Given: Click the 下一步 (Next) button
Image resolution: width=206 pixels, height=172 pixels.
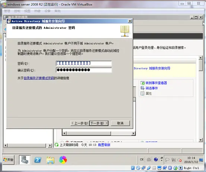Looking at the screenshot, I should pos(99,123).
